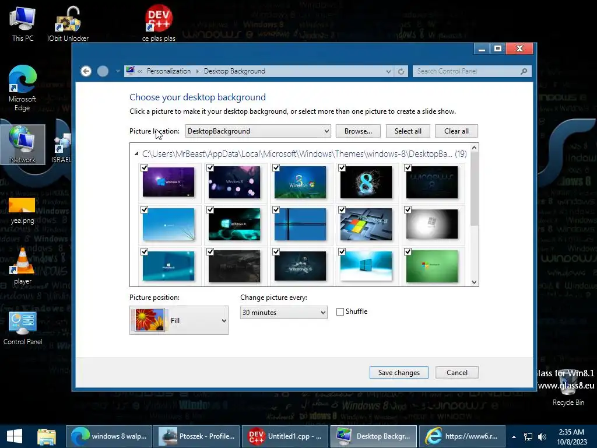Cancel the desktop background dialog

click(457, 373)
